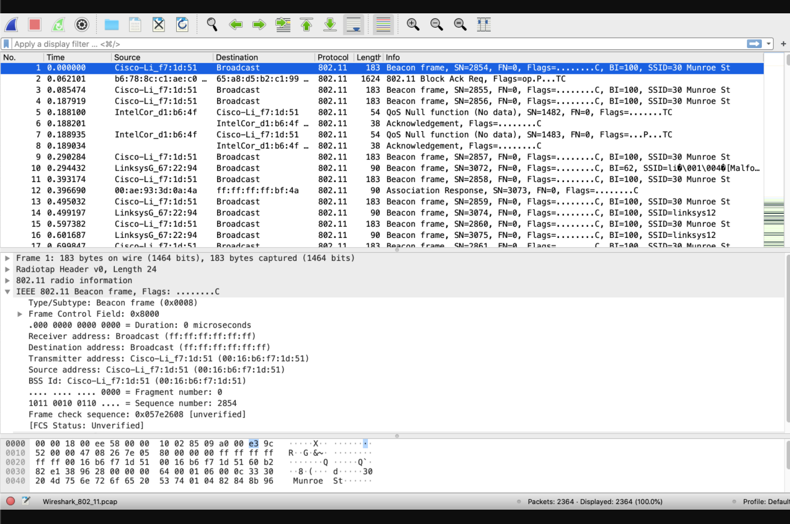The width and height of the screenshot is (790, 524).
Task: Open expert information red circle icon
Action: click(x=10, y=501)
